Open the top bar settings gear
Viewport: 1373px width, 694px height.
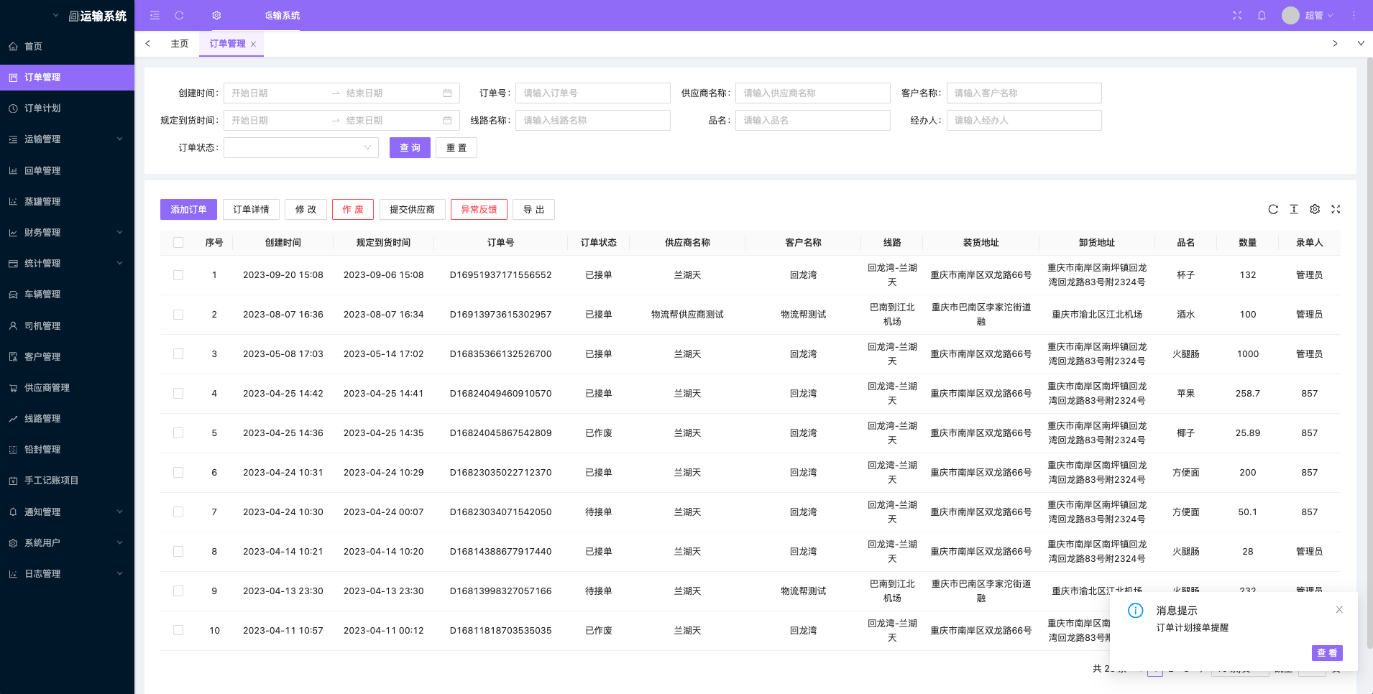(x=216, y=15)
